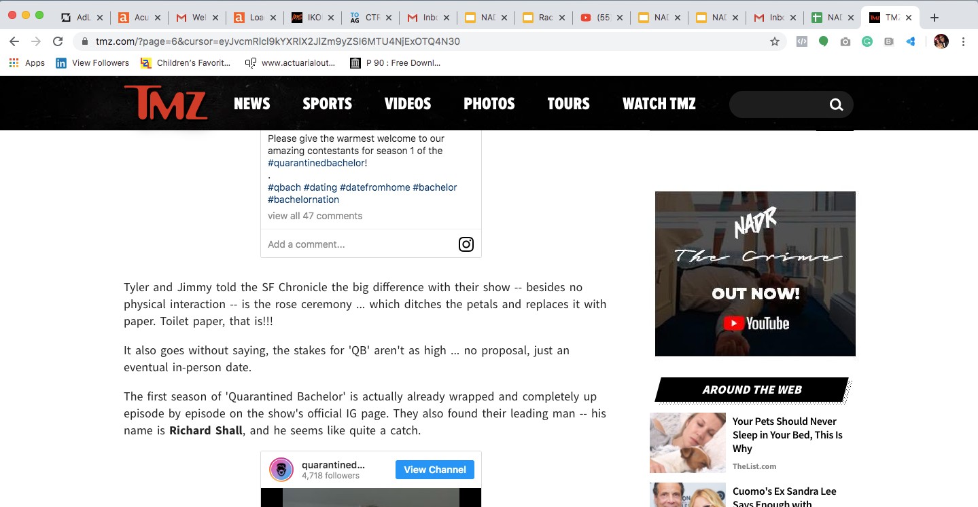Click the quarantined... channel name

pyautogui.click(x=333, y=465)
